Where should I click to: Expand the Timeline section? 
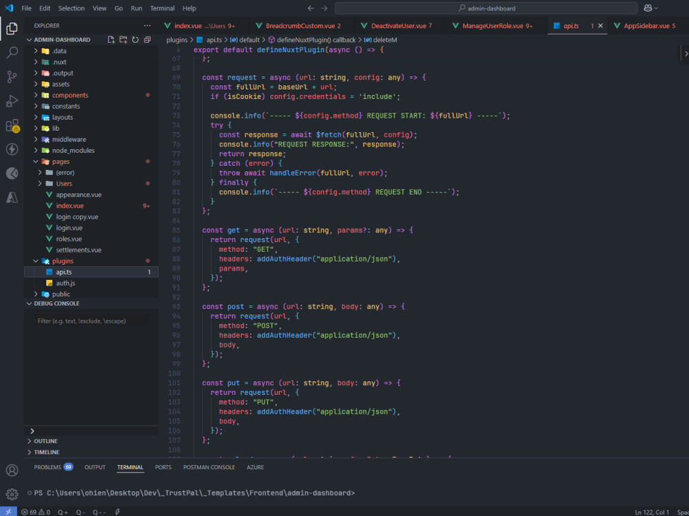[x=91, y=452]
